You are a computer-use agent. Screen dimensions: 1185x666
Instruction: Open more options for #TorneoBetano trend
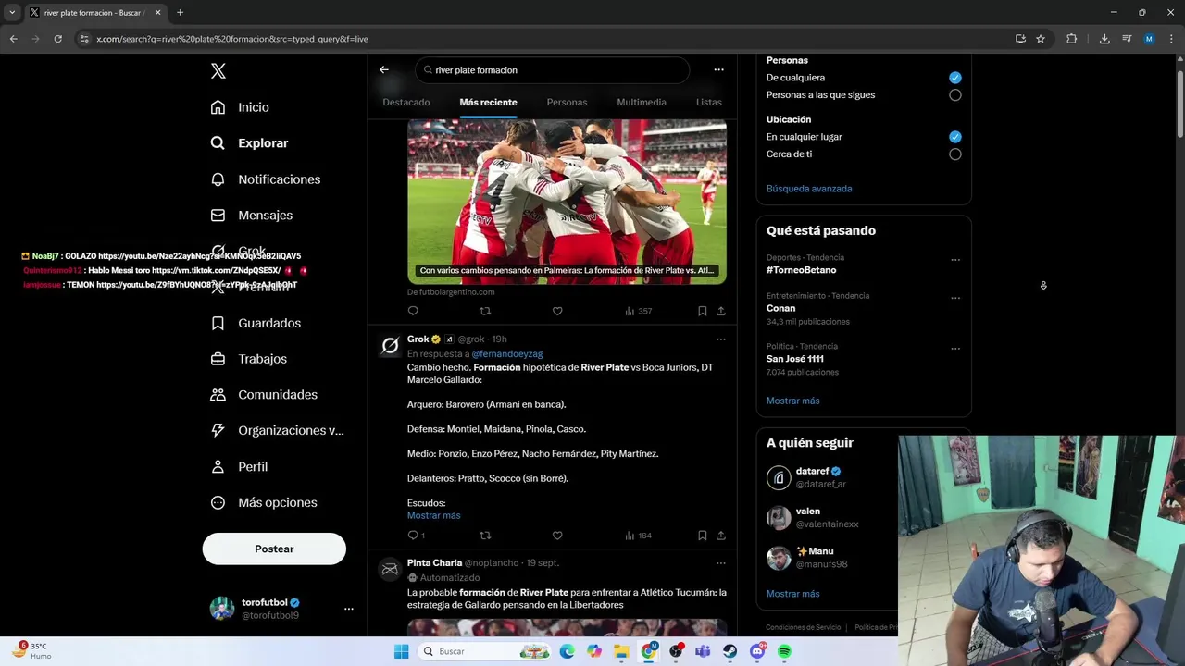click(955, 260)
